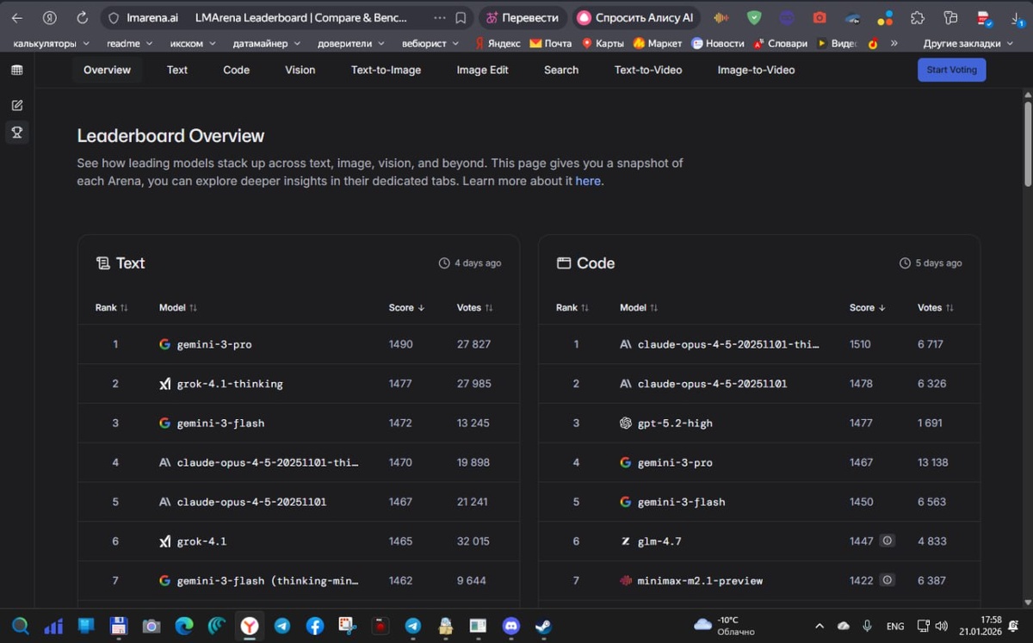The height and width of the screenshot is (643, 1033).
Task: Start a new chat with the pencil icon
Action: point(17,105)
